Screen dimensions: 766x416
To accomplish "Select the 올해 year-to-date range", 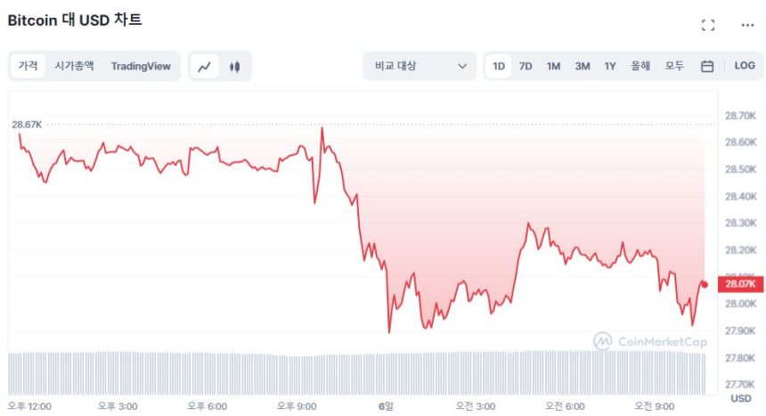I will pyautogui.click(x=640, y=66).
